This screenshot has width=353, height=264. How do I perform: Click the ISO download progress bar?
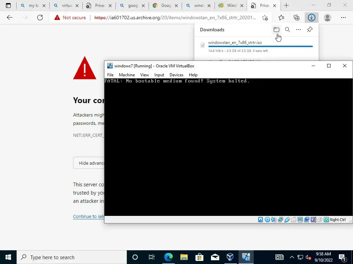[x=261, y=46]
